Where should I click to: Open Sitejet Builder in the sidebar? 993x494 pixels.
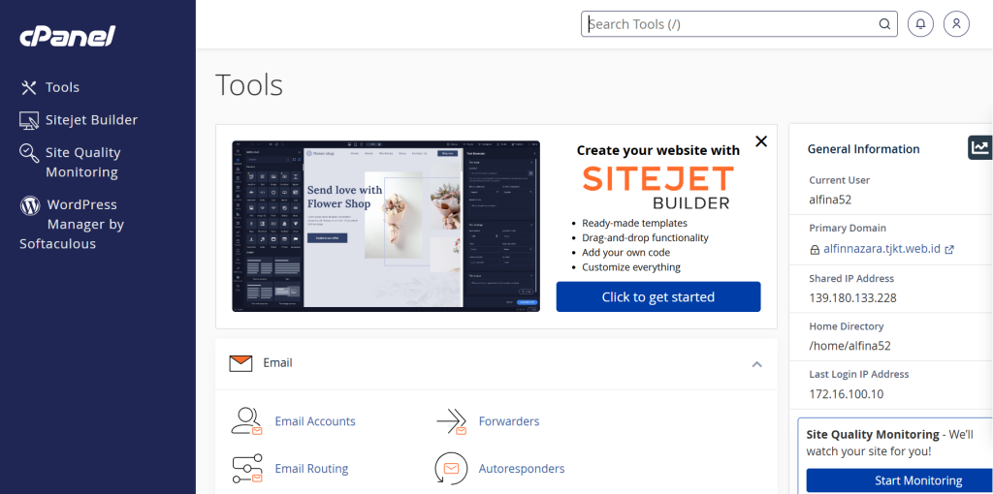pyautogui.click(x=90, y=120)
